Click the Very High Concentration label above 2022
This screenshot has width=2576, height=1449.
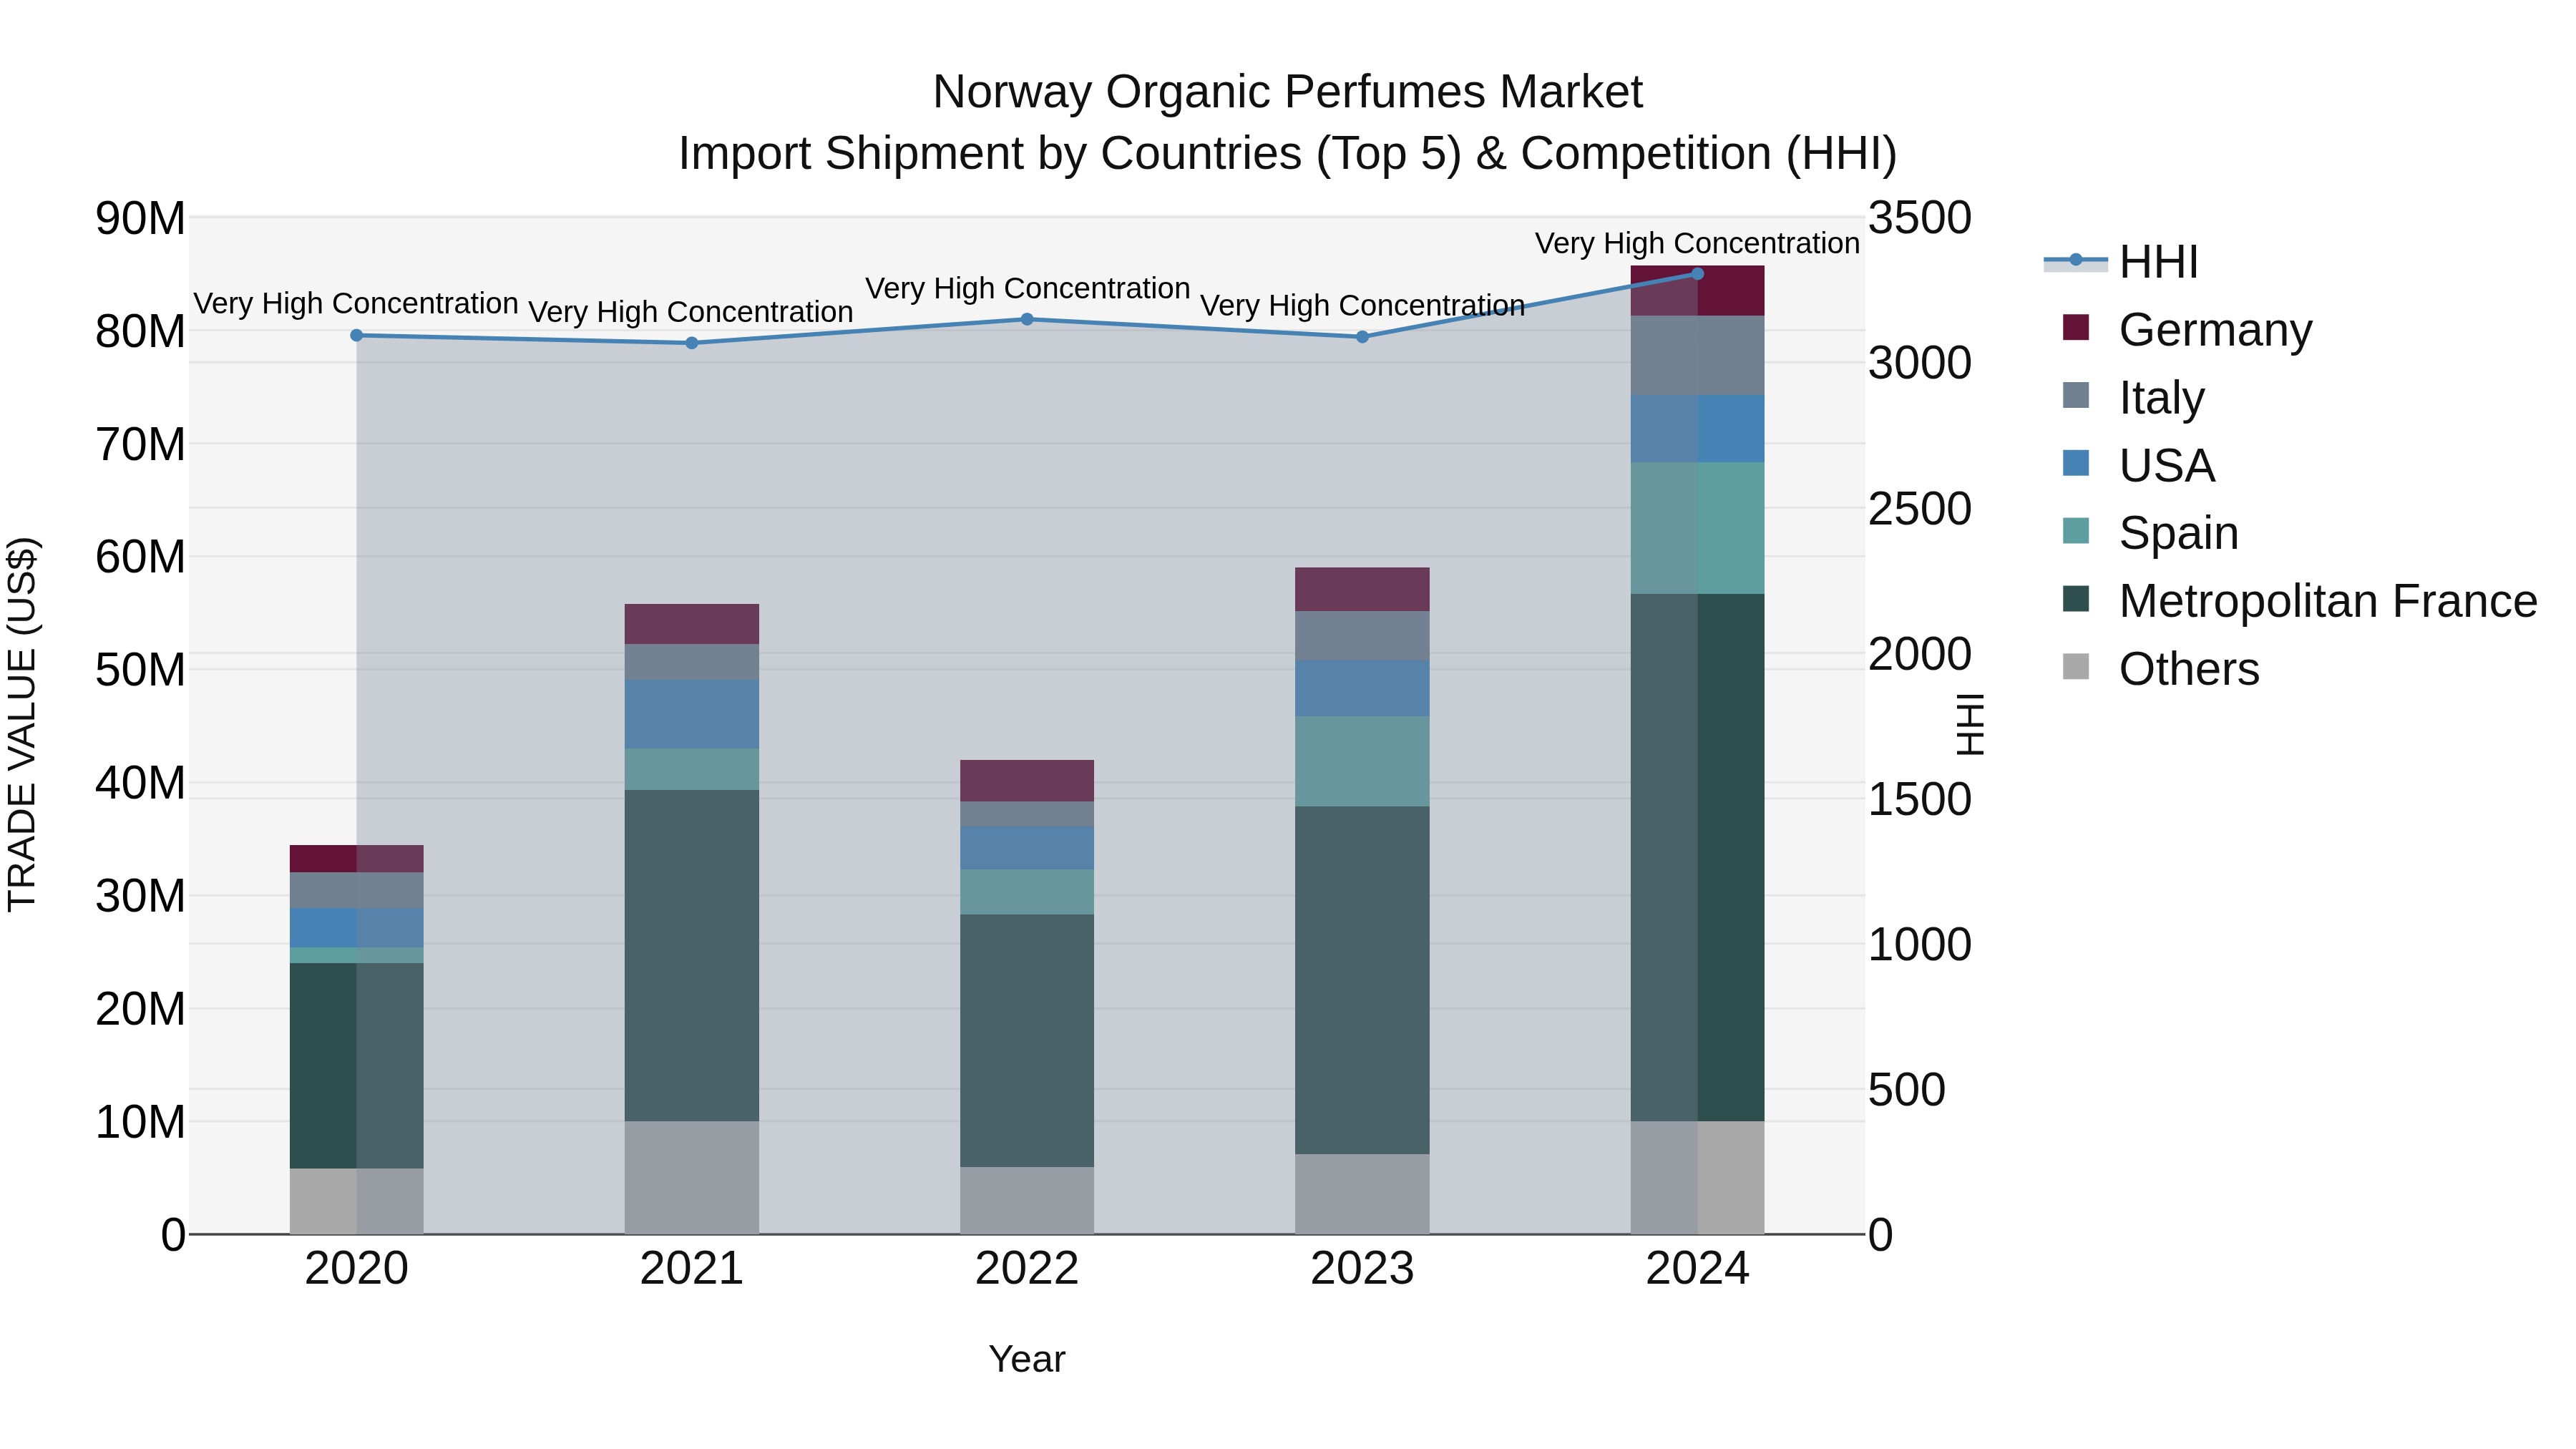pyautogui.click(x=1027, y=289)
